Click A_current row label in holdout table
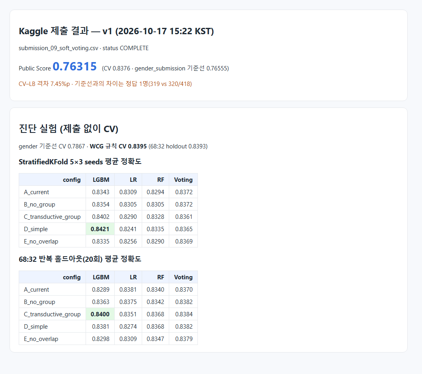The image size is (422, 374). (x=36, y=290)
